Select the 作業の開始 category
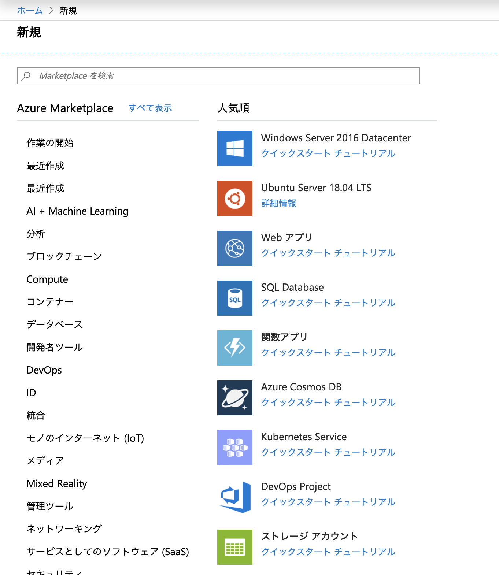499x575 pixels. [x=50, y=143]
